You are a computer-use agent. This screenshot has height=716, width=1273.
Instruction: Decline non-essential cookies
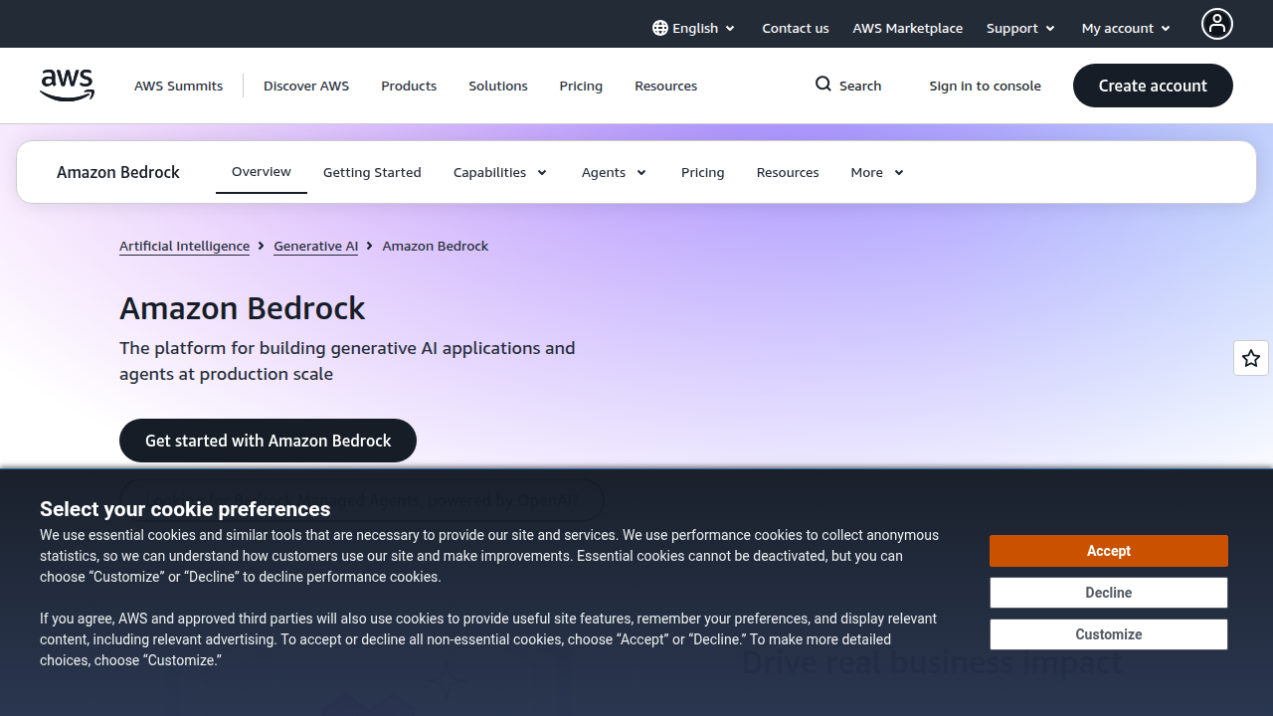(x=1109, y=593)
